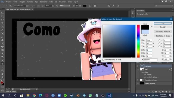Click the Cancelar button in color picker

[163, 27]
